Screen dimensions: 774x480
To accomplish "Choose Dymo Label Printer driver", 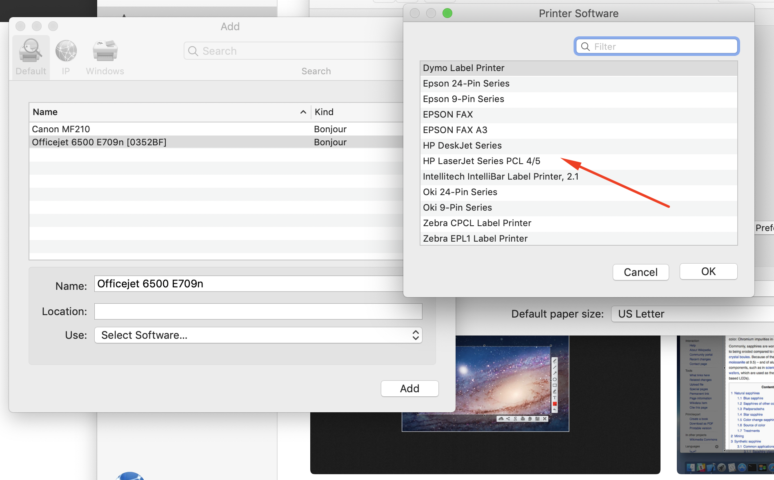I will pos(578,68).
